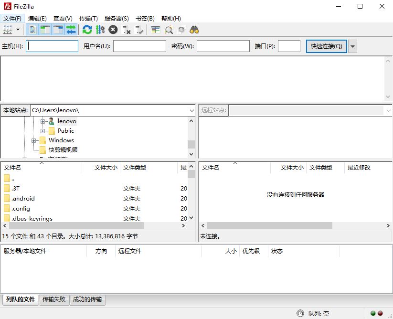
Task: Select Windows folder in local tree
Action: coord(61,140)
